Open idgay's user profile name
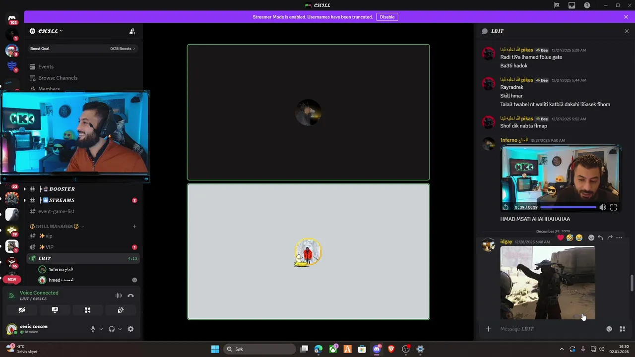This screenshot has height=357, width=635. 506,241
